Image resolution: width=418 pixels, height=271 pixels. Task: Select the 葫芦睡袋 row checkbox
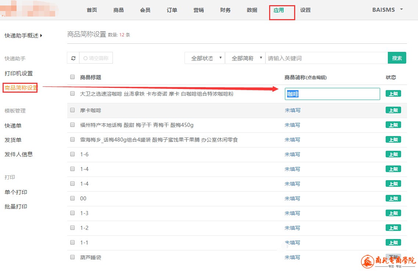[72, 257]
